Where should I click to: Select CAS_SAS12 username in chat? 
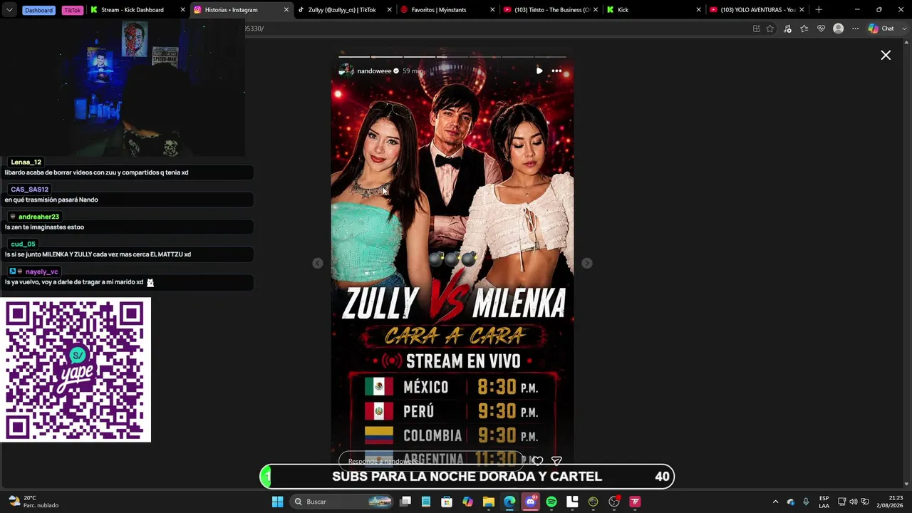29,190
